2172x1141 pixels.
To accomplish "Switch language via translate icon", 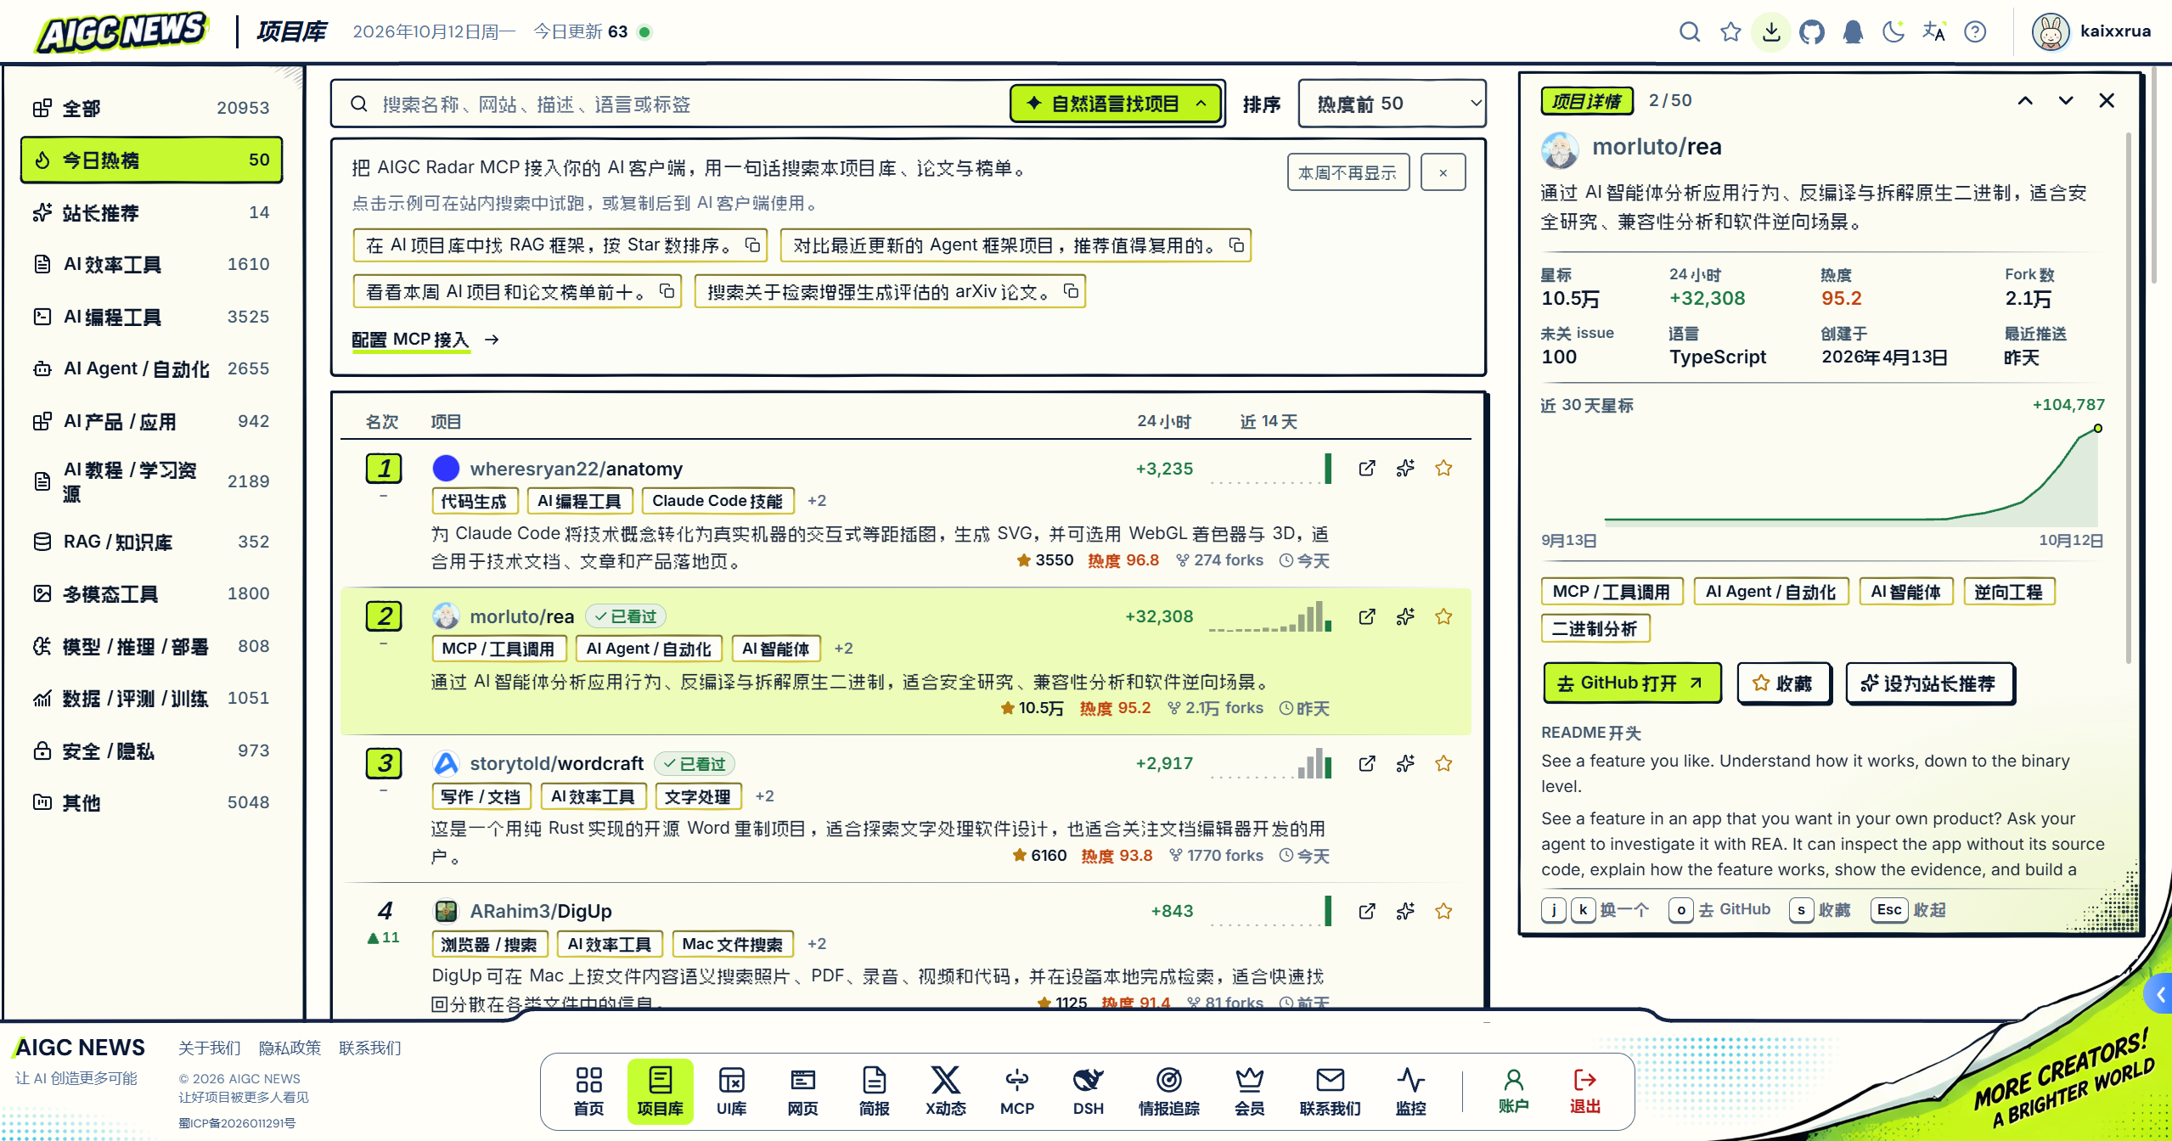I will click(x=1934, y=32).
